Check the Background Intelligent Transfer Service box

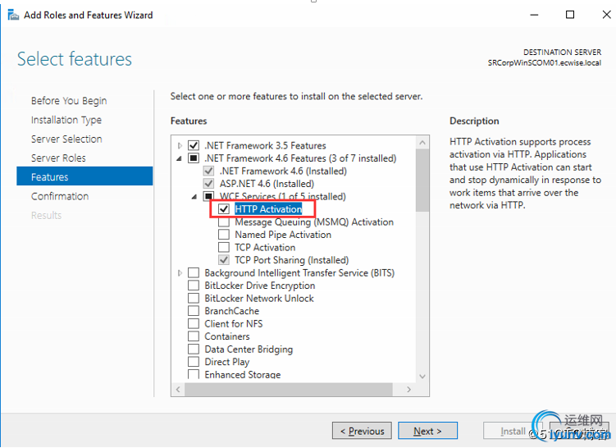(194, 272)
